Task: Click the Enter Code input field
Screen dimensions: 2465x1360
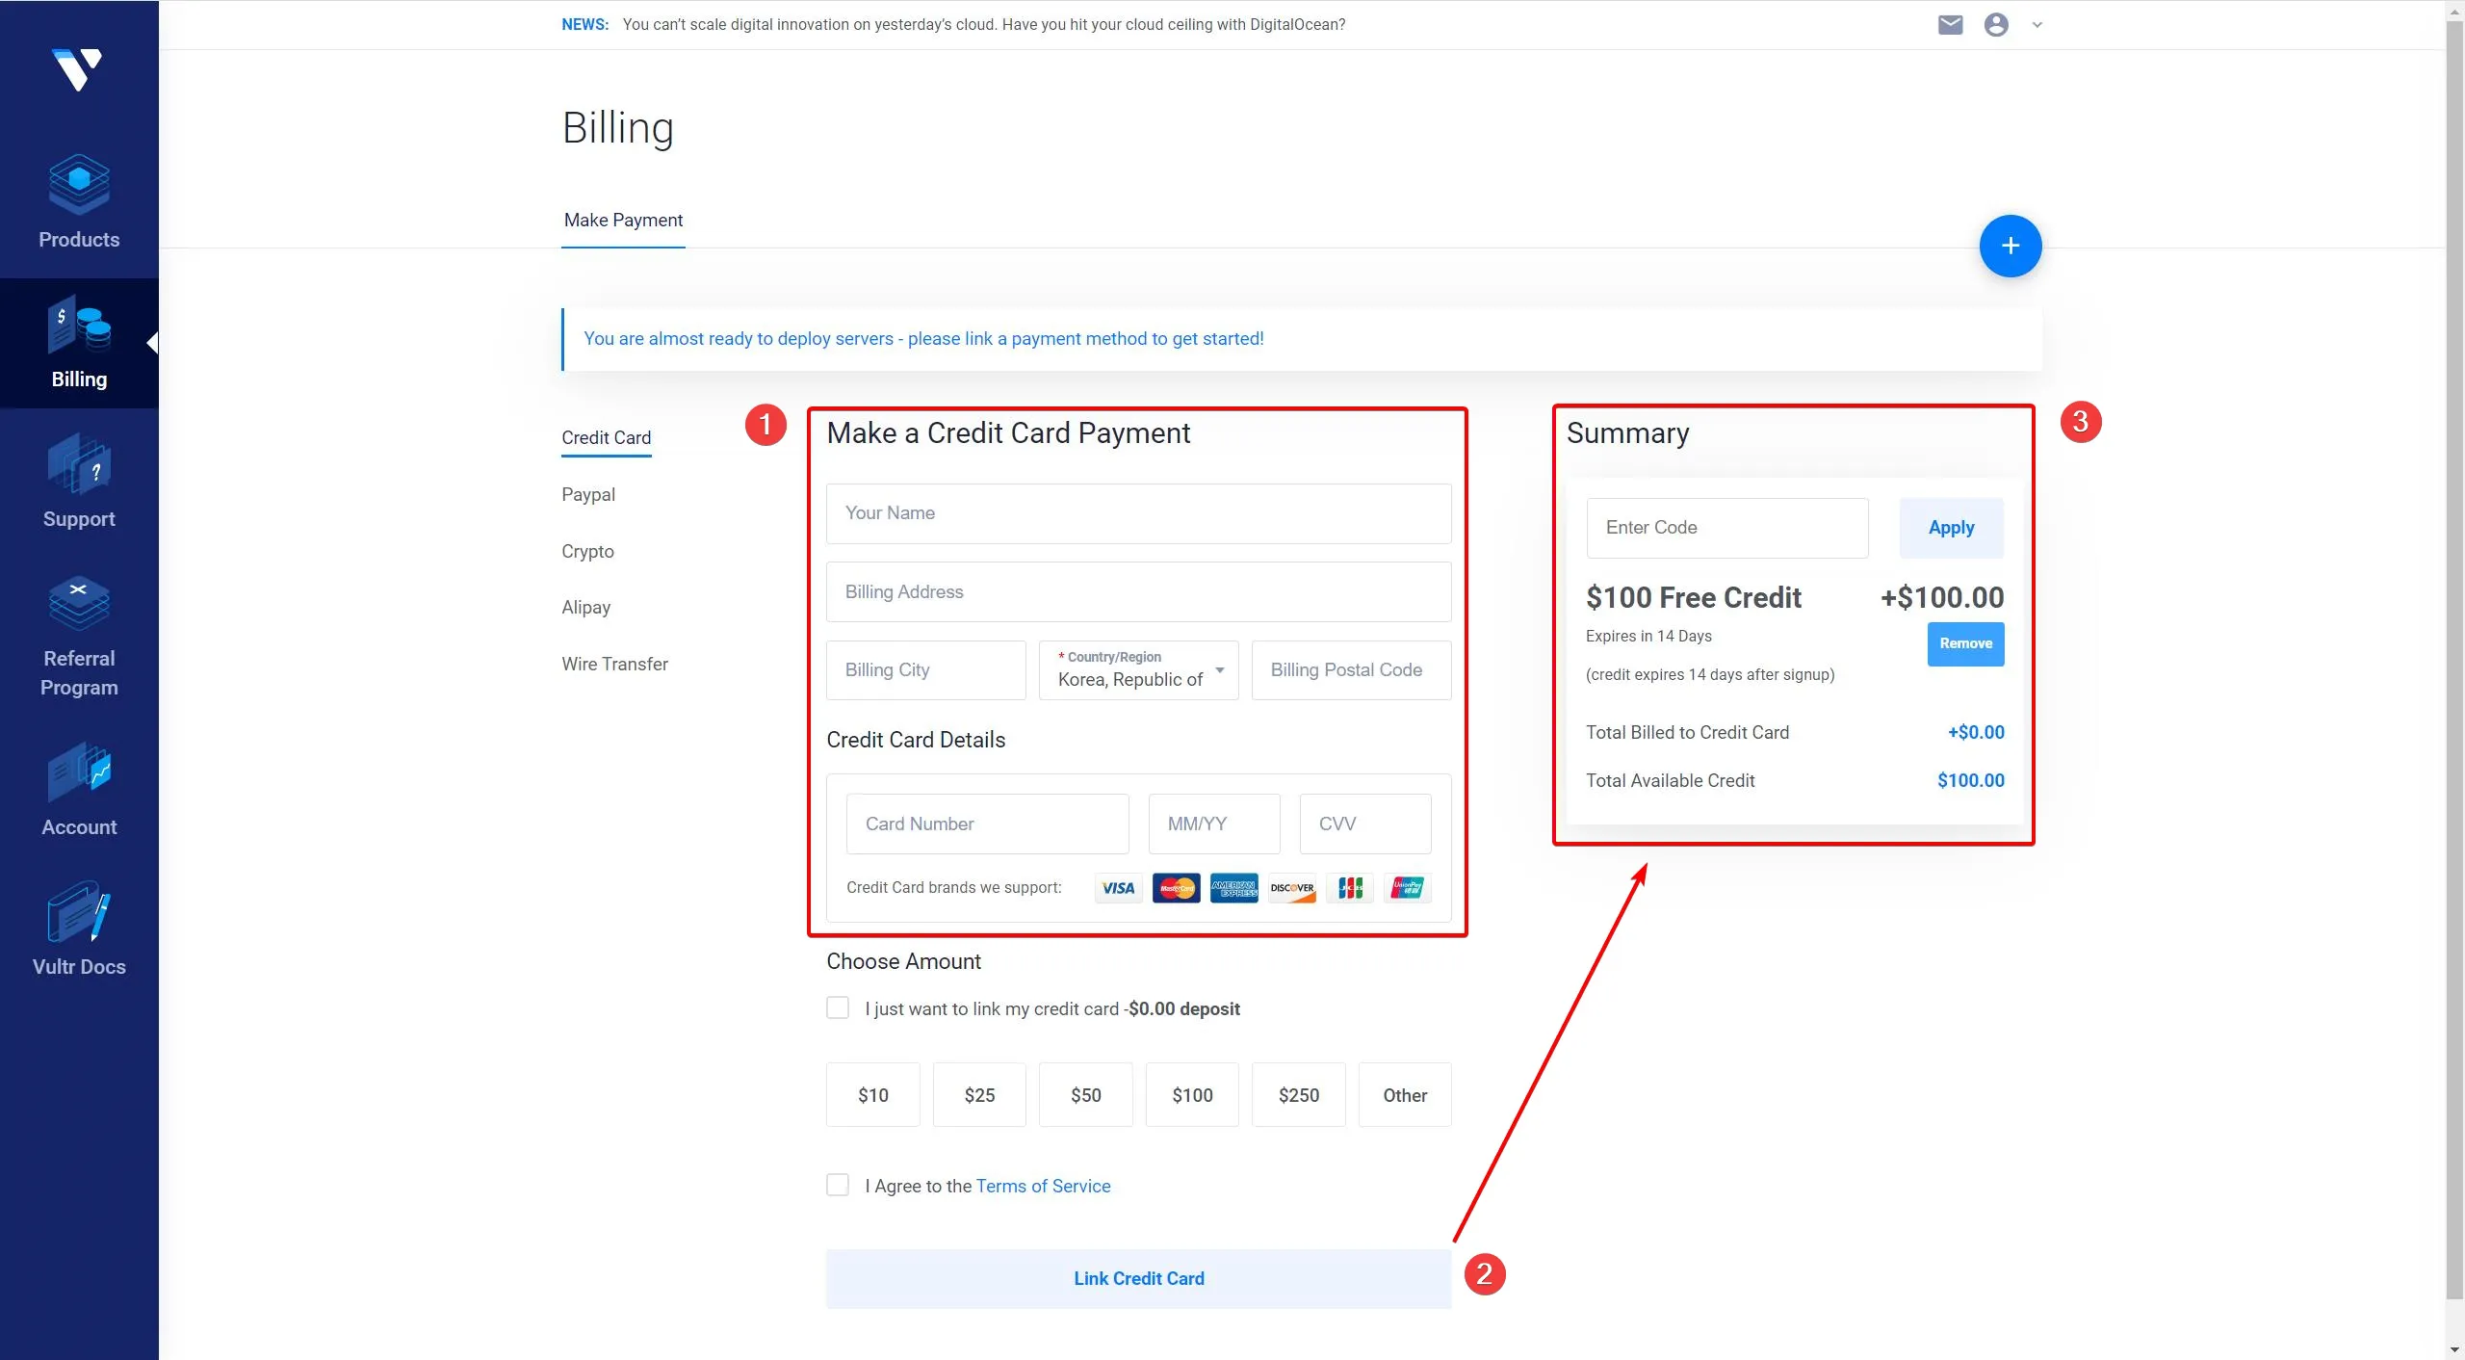Action: coord(1726,528)
